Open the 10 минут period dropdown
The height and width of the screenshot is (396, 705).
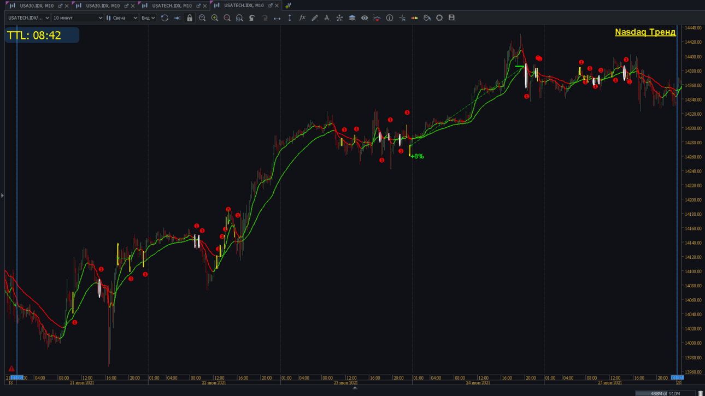pyautogui.click(x=78, y=18)
